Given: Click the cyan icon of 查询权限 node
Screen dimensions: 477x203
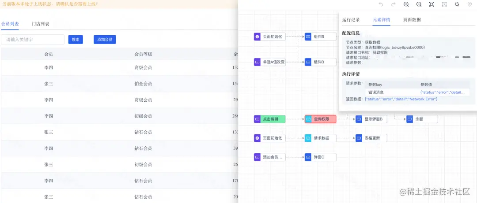Looking at the screenshot, I should pyautogui.click(x=308, y=119).
